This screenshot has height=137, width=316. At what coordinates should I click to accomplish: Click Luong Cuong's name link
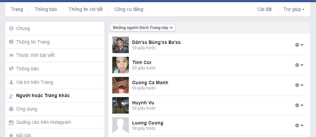147,123
